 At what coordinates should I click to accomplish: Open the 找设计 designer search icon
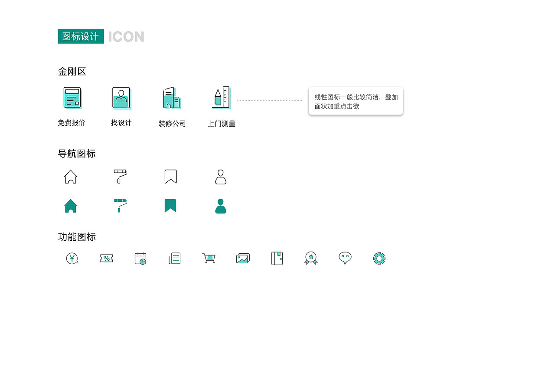tap(121, 98)
